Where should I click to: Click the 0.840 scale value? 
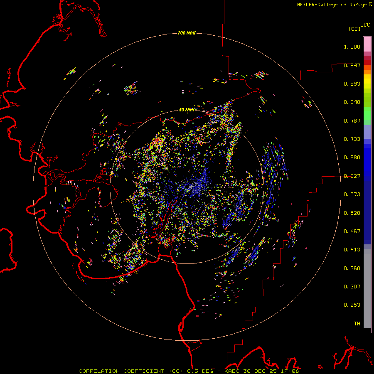pyautogui.click(x=352, y=102)
